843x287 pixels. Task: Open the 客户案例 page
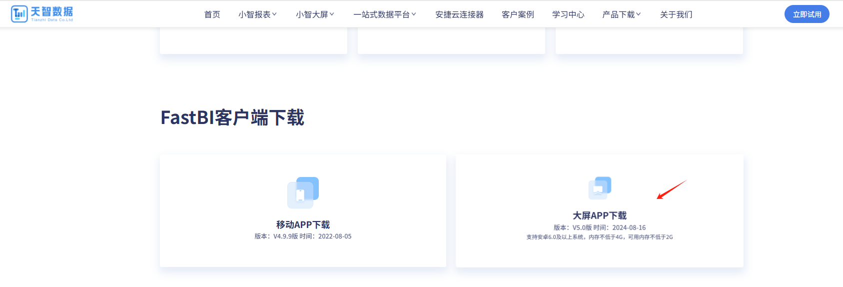click(x=518, y=14)
